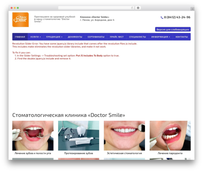Open thumbnail image for Эстетическая стоматология
Image resolution: width=203 pixels, height=172 pixels.
(124, 135)
